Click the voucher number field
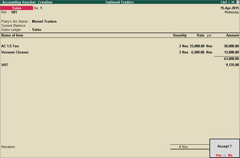 (x=41, y=8)
